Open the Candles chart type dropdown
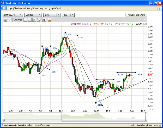Image resolution: width=163 pixels, height=128 pixels. tap(33, 15)
